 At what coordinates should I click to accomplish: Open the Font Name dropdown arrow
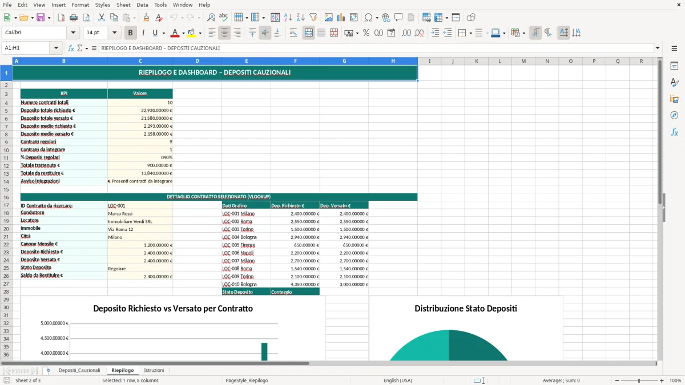tap(74, 33)
